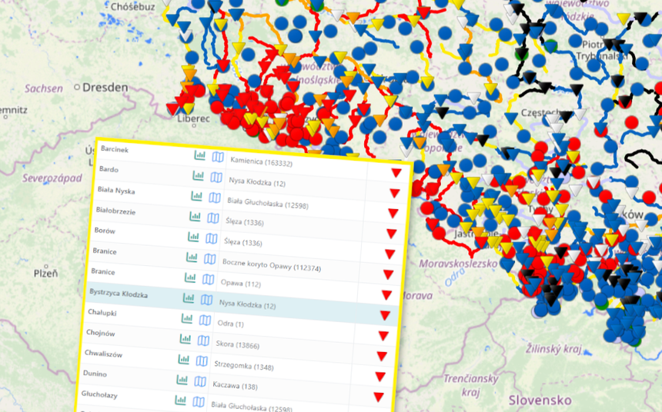Open chart icon for Biała Nyska

click(197, 196)
